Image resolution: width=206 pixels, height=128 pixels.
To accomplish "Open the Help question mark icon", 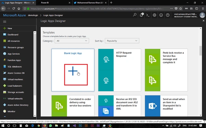I will click(x=168, y=15).
